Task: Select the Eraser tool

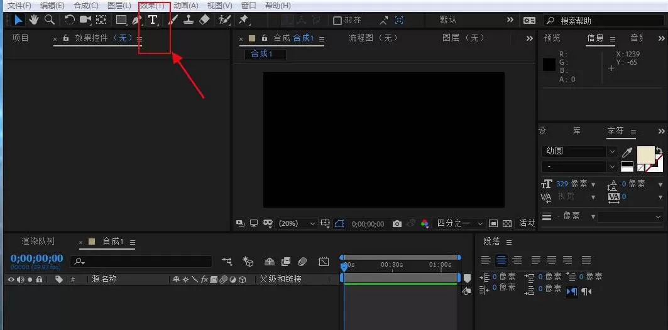Action: coord(204,19)
